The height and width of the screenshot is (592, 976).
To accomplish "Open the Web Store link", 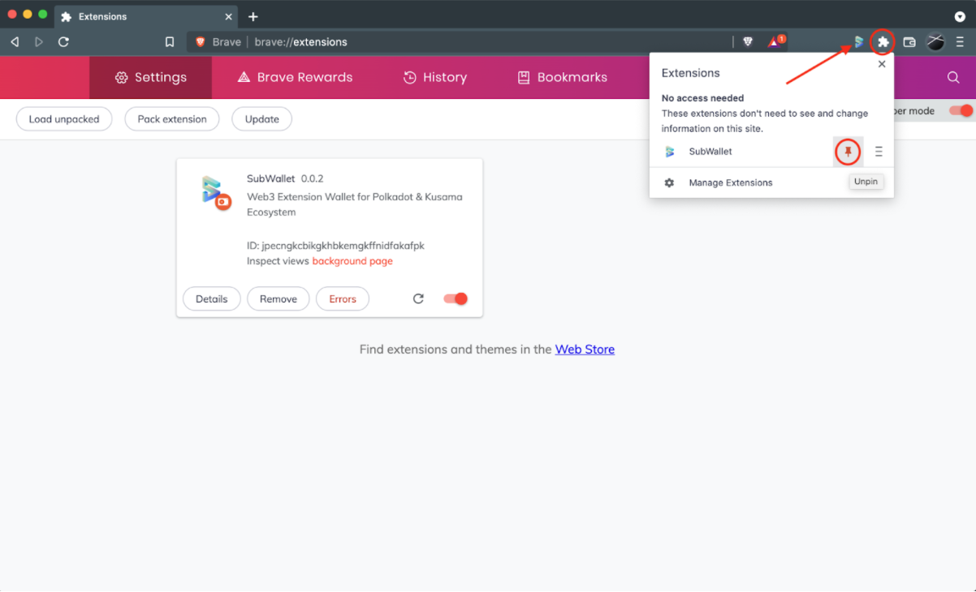I will point(585,350).
